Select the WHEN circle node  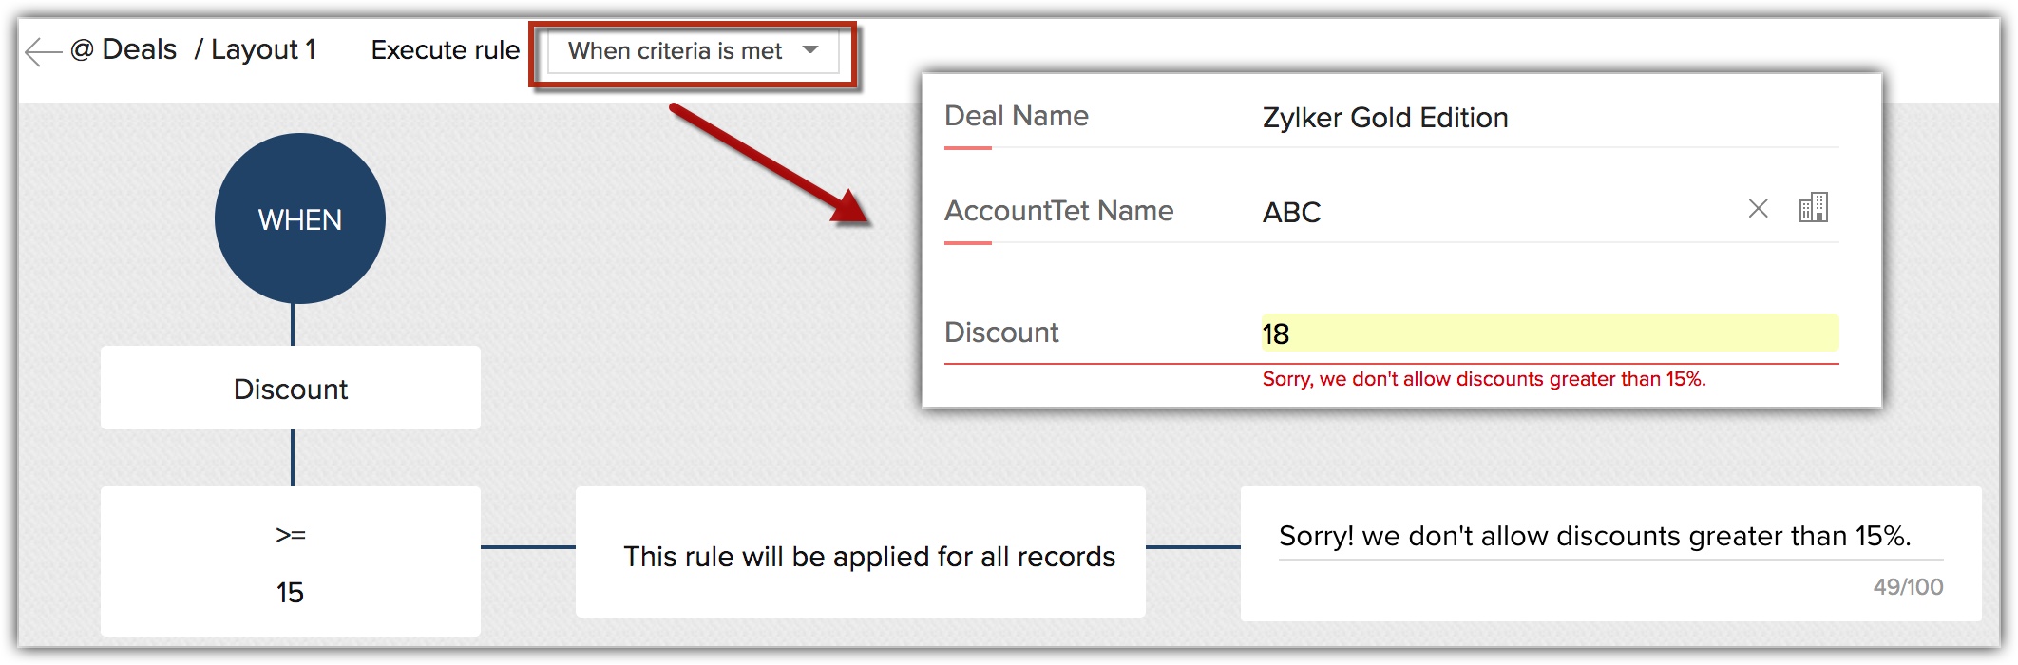pyautogui.click(x=299, y=218)
